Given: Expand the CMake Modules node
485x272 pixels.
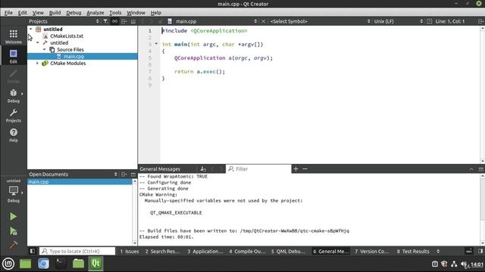Looking at the screenshot, I should [x=37, y=63].
